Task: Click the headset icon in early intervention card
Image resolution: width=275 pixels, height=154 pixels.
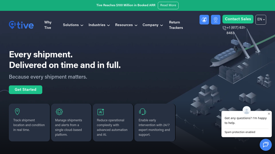Action: pyautogui.click(x=143, y=111)
